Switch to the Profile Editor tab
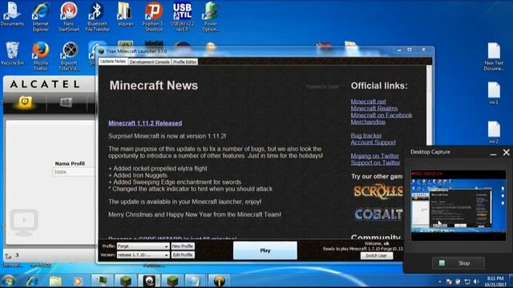513x288 pixels. (185, 62)
